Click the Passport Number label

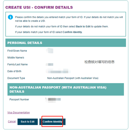click(19, 99)
